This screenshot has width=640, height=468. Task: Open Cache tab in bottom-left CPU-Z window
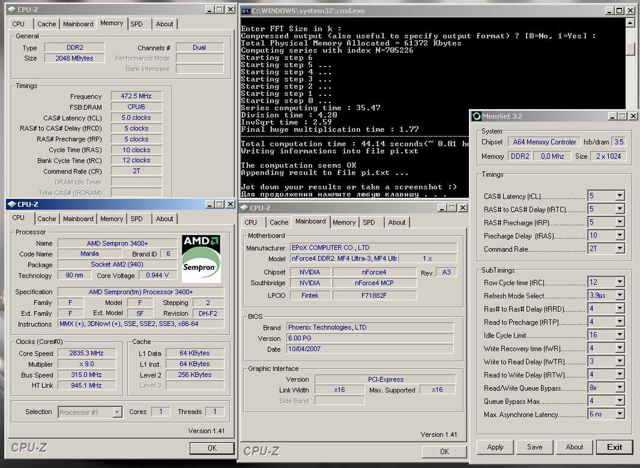click(47, 219)
